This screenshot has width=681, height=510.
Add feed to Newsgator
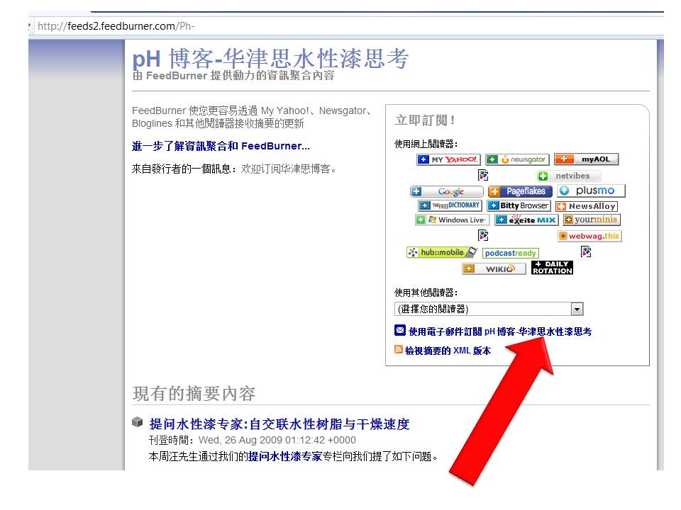517,159
